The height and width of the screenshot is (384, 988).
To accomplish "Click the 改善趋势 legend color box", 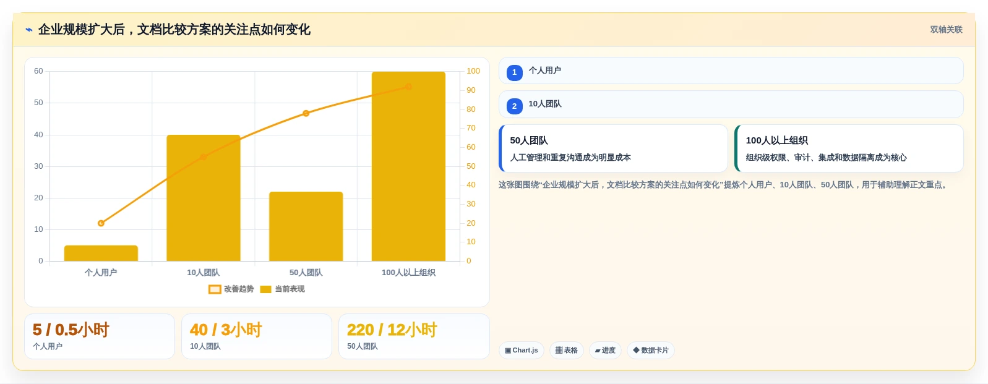I will coord(215,289).
